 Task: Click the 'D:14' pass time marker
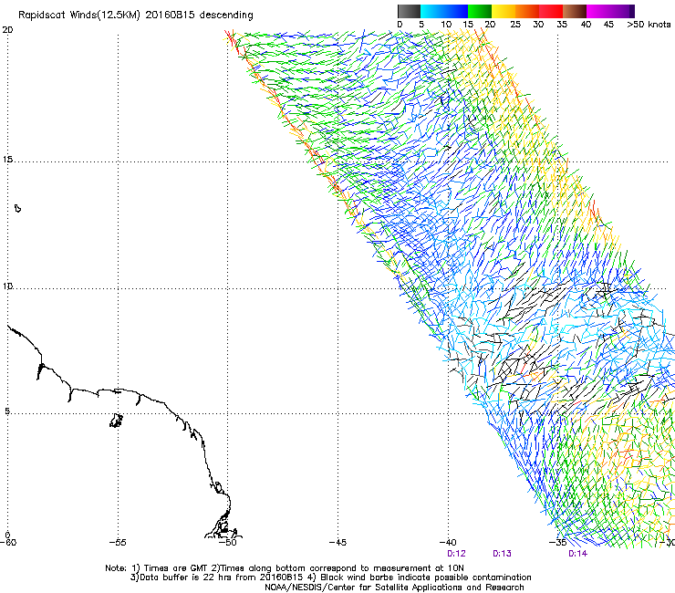[577, 554]
